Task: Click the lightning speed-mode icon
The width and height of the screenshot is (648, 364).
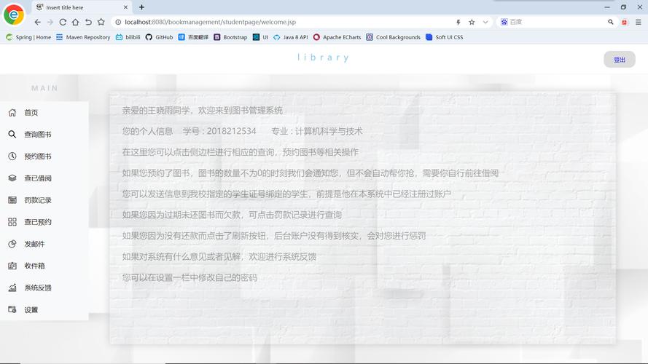Action: tap(458, 22)
